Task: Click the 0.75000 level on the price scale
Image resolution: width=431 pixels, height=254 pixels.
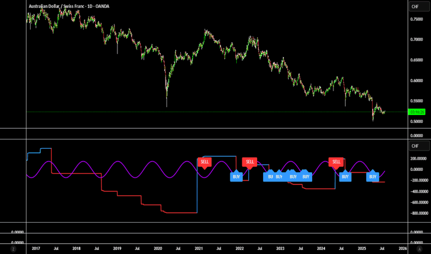Action: pos(416,19)
